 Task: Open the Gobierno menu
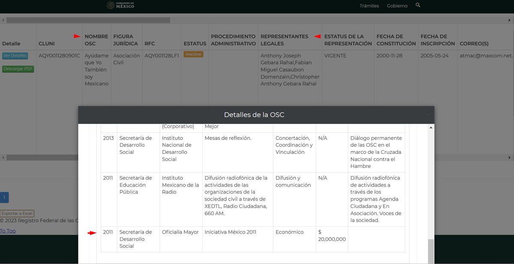pos(397,6)
